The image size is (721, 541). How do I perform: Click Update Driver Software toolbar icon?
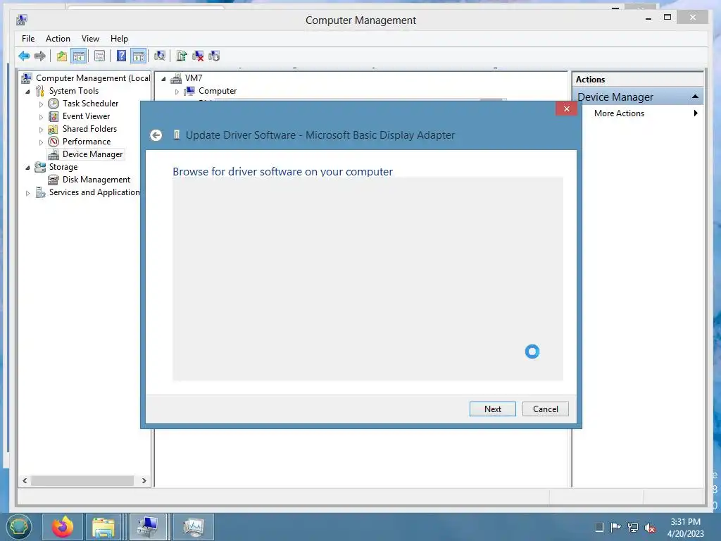[182, 56]
